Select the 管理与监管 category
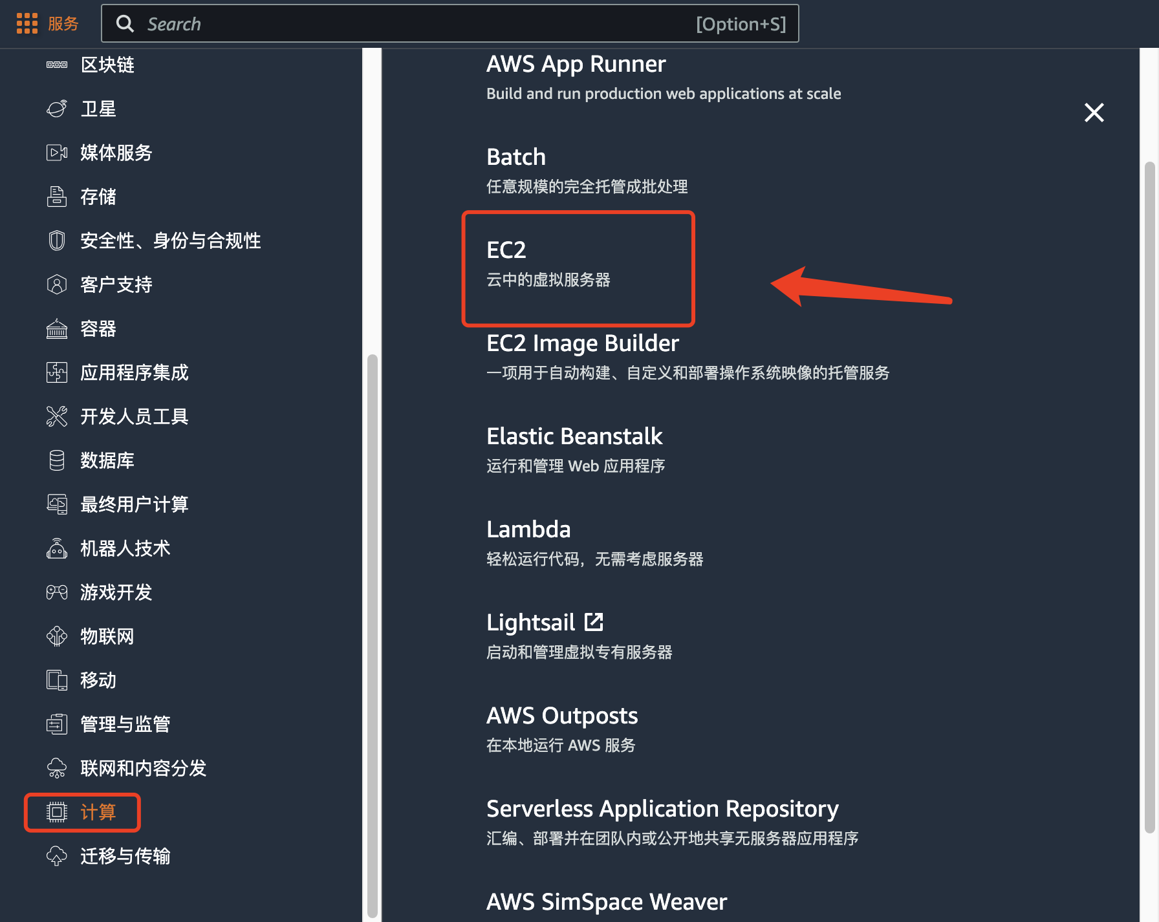1159x922 pixels. (125, 724)
